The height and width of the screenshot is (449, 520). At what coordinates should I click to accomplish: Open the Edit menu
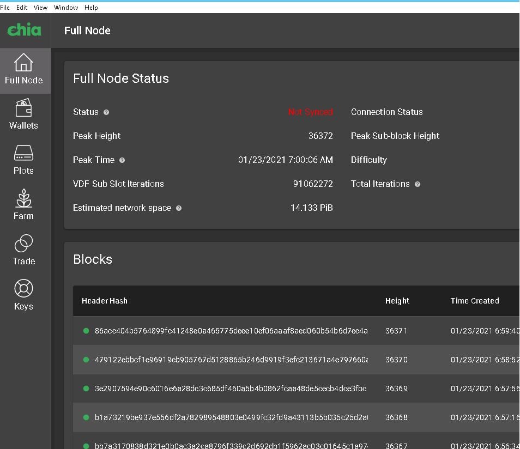click(22, 7)
